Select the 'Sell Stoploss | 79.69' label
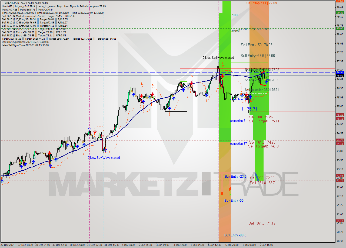Viewport: 346px width, 248px height. coord(261,3)
